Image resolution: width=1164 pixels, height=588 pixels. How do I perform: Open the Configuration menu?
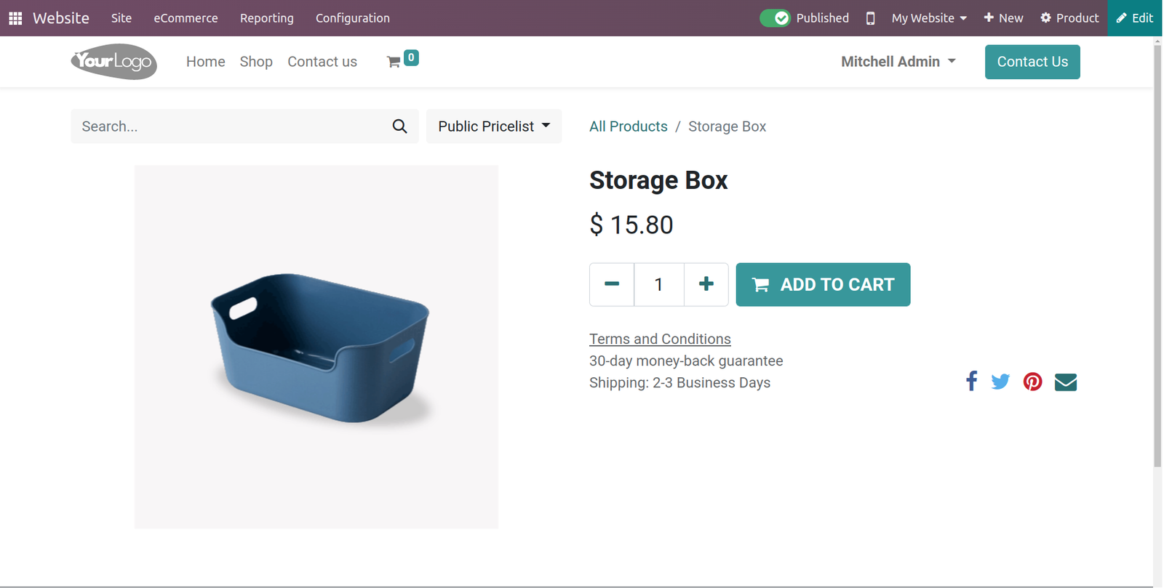tap(353, 18)
